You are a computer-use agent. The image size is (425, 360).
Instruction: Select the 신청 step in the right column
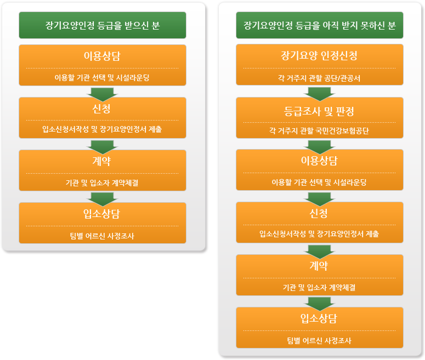coord(320,222)
